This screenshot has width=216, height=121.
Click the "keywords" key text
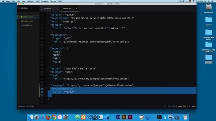tap(57, 48)
